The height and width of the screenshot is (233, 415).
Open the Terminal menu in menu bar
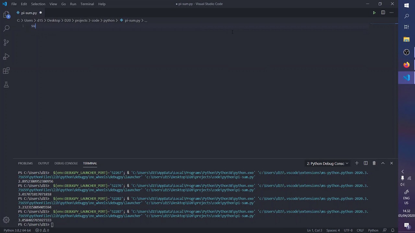pos(87,4)
